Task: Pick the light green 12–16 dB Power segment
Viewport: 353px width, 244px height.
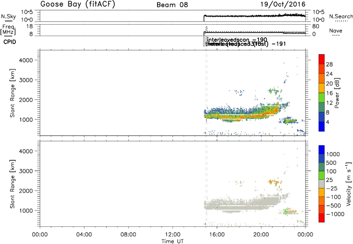Action: 322,98
